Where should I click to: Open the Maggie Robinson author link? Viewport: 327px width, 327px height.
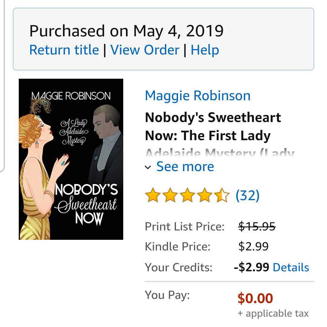click(198, 96)
